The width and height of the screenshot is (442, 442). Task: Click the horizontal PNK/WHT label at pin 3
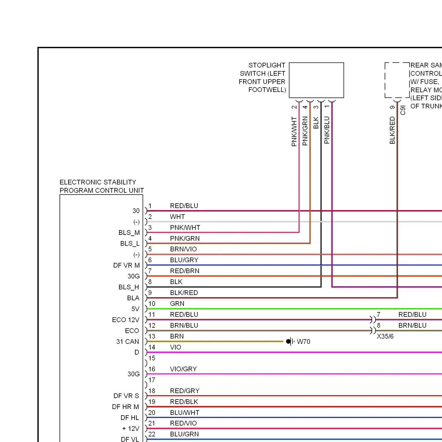[x=185, y=227]
